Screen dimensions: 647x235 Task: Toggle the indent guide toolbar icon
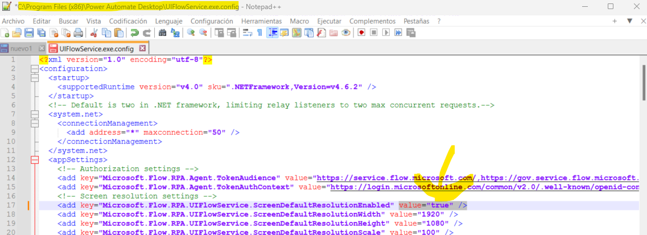coord(271,33)
